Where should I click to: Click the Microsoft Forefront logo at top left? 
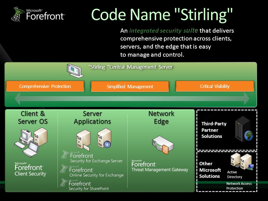pyautogui.click(x=38, y=14)
